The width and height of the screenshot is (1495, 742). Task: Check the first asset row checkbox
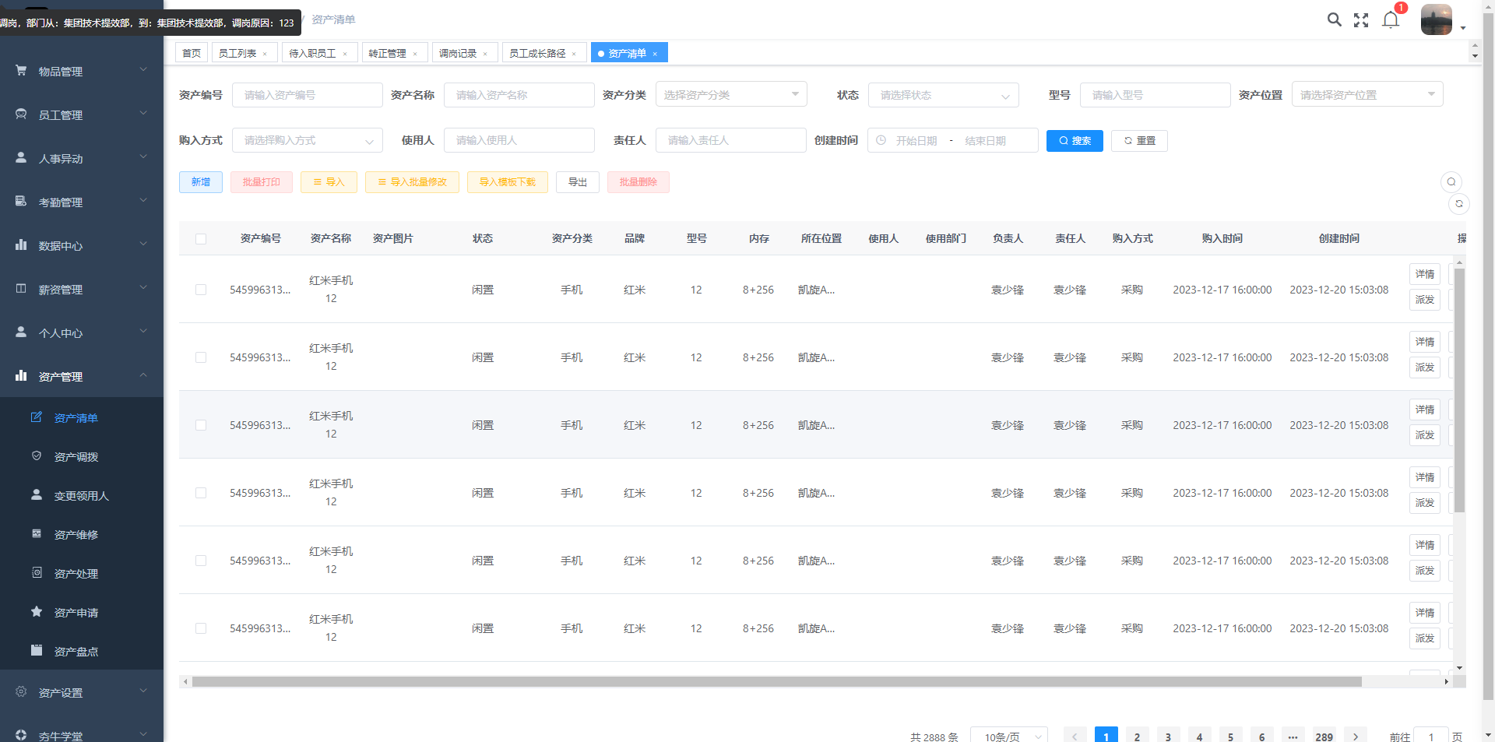pos(201,290)
